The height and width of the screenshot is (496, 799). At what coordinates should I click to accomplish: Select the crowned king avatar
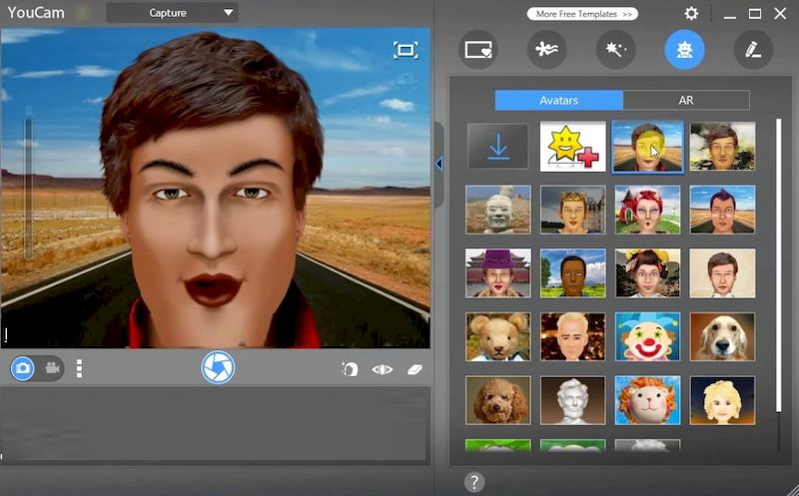[x=572, y=210]
